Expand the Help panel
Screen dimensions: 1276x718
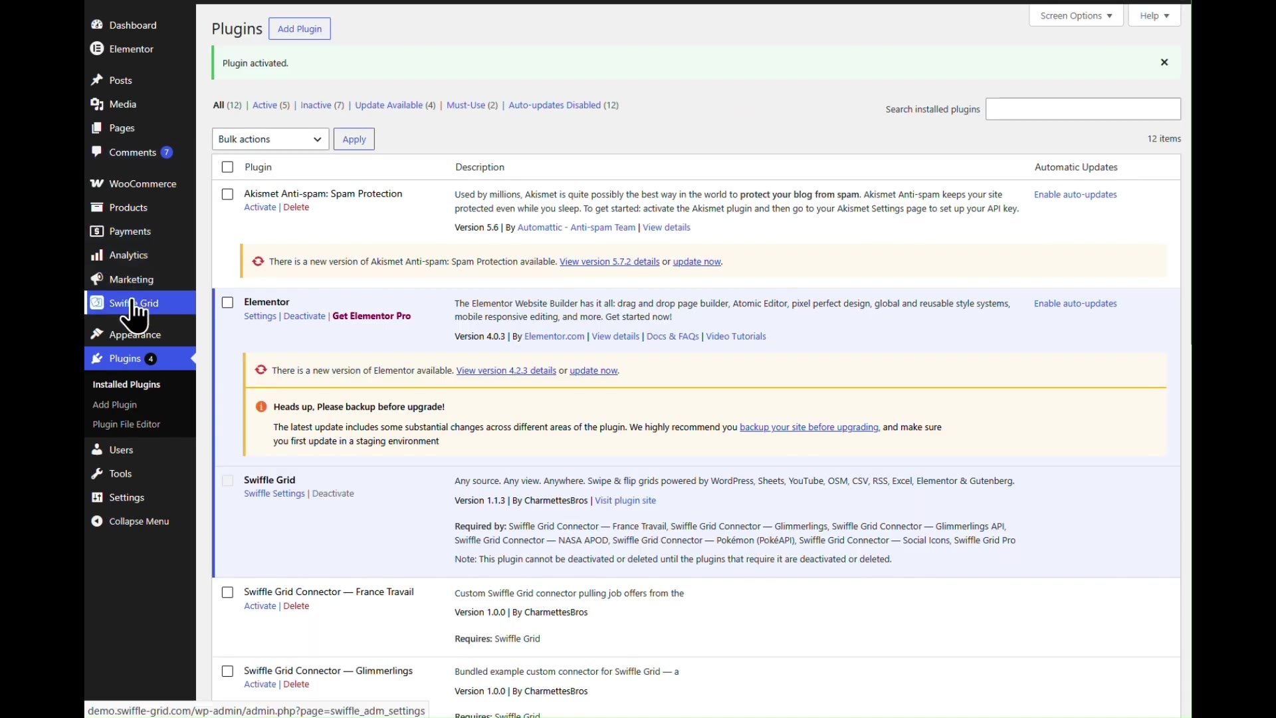pos(1154,16)
